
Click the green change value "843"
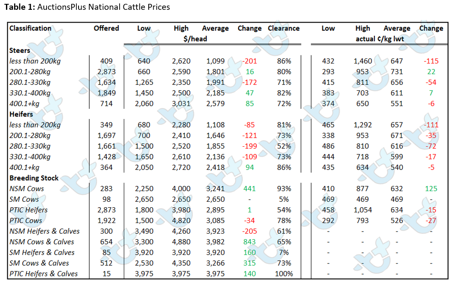click(250, 242)
